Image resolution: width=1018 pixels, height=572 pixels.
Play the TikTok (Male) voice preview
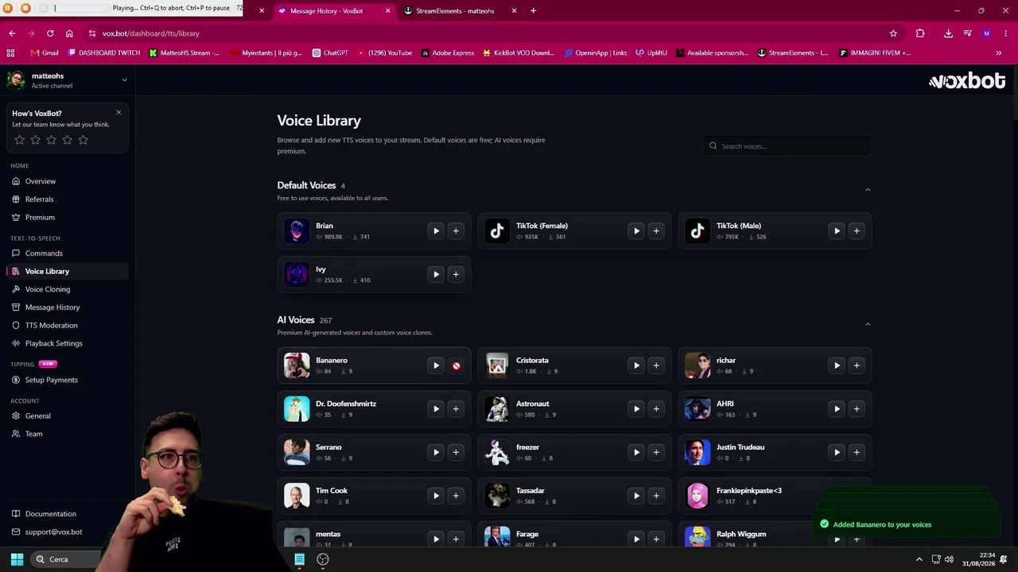point(837,231)
